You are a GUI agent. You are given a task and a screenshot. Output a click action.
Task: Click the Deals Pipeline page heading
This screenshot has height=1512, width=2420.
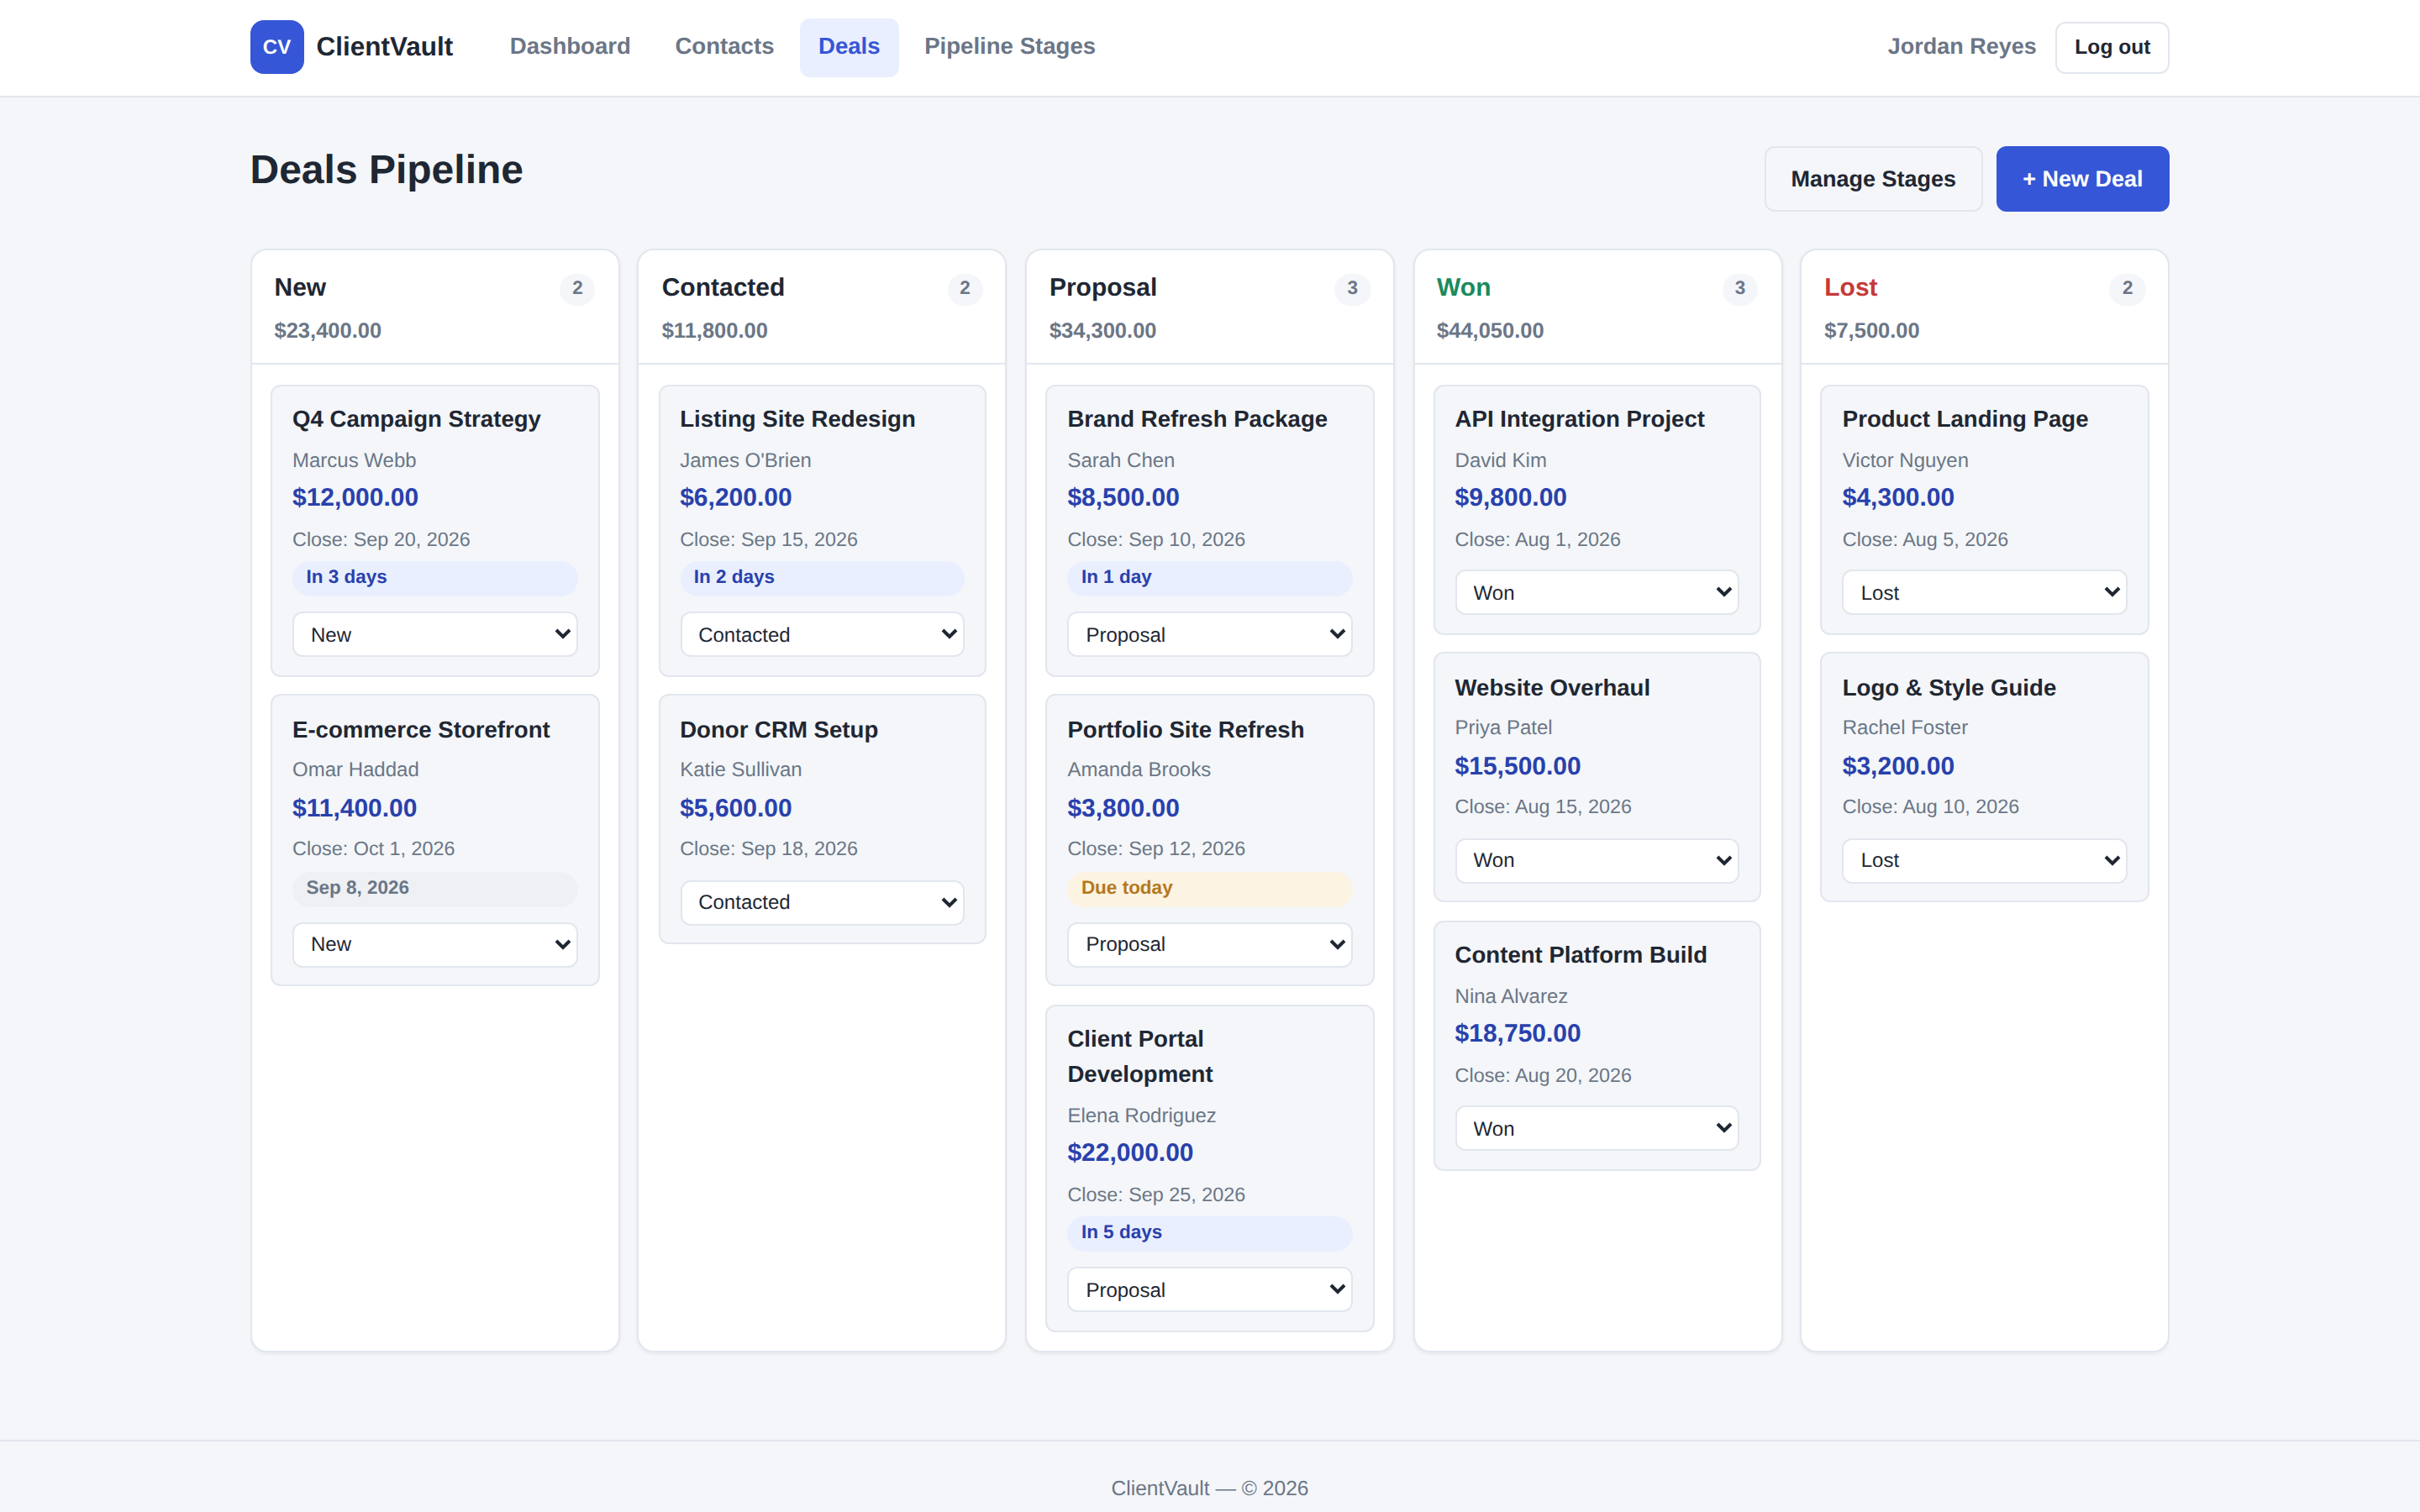pos(386,170)
